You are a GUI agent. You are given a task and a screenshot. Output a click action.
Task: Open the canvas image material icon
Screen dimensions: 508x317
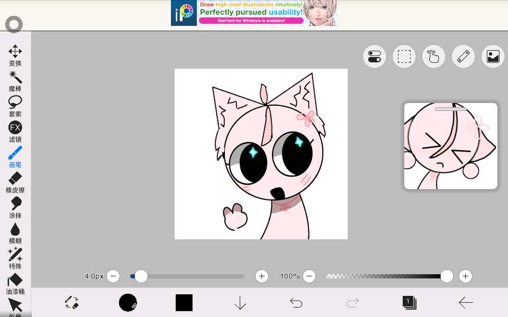pos(493,57)
